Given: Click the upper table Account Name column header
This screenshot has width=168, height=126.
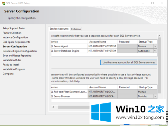Looking at the screenshot, I should click(x=103, y=42).
